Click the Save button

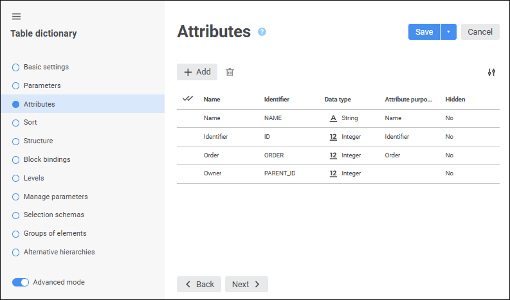(x=424, y=32)
